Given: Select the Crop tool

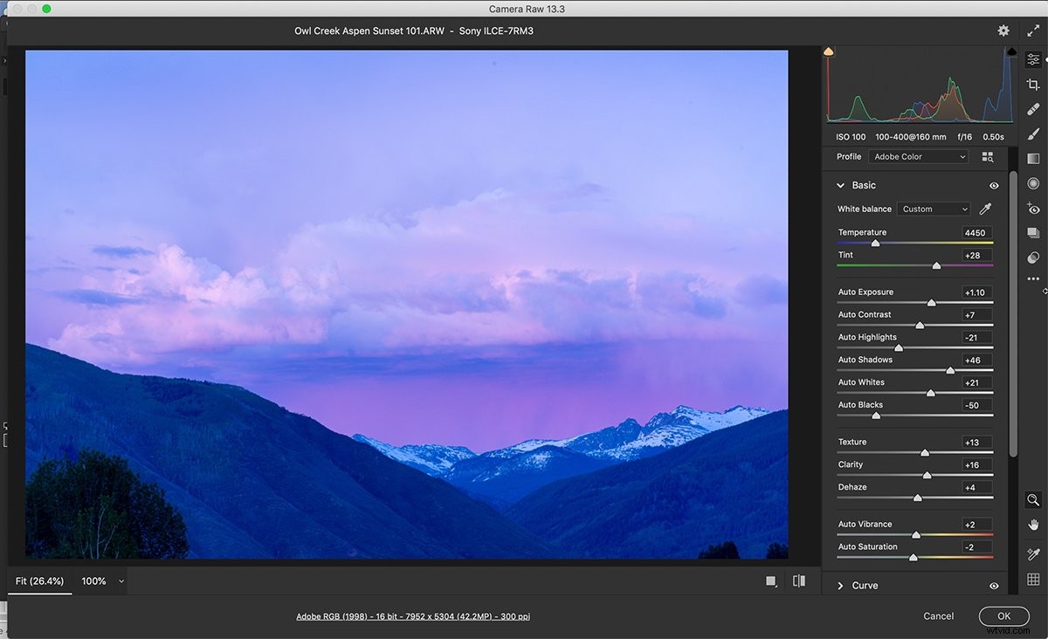Looking at the screenshot, I should click(x=1033, y=84).
